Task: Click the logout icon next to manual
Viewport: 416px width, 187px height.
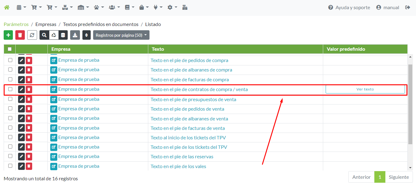Action: 407,7
